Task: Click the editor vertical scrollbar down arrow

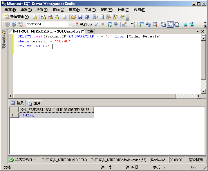Action: click(x=203, y=91)
